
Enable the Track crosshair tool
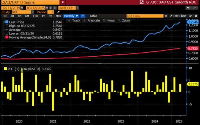click(x=74, y=21)
